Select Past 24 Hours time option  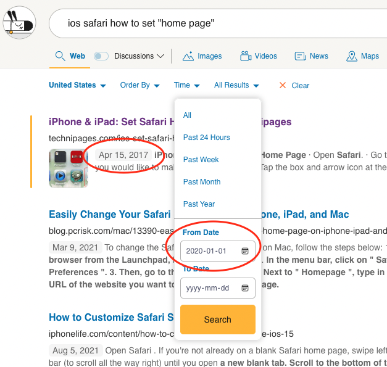[x=207, y=138]
